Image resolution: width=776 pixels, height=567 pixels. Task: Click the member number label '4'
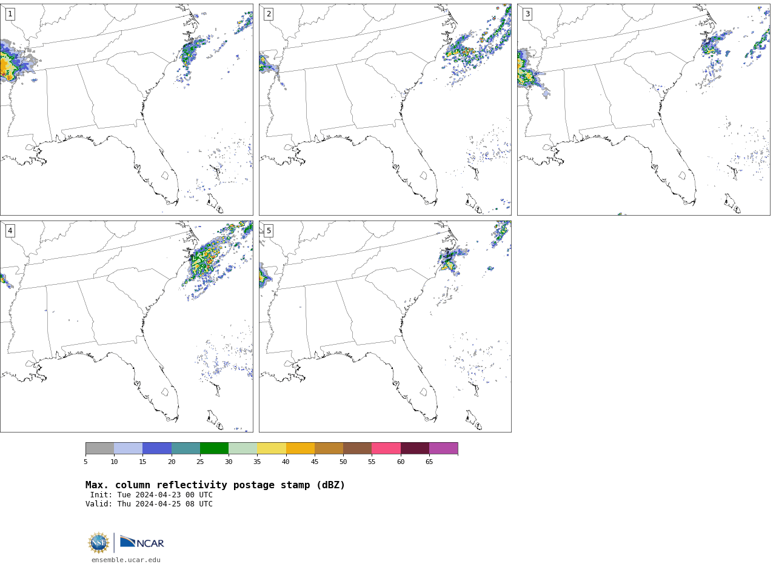(10, 231)
